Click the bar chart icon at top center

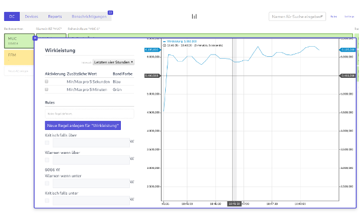(194, 16)
